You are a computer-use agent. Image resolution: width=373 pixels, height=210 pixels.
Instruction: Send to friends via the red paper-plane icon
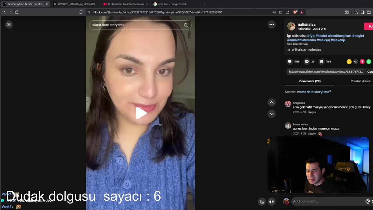(362, 62)
